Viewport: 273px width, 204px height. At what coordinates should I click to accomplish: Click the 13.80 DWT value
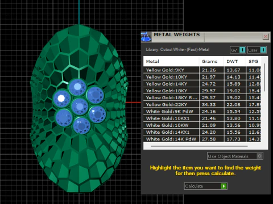pos(233,118)
